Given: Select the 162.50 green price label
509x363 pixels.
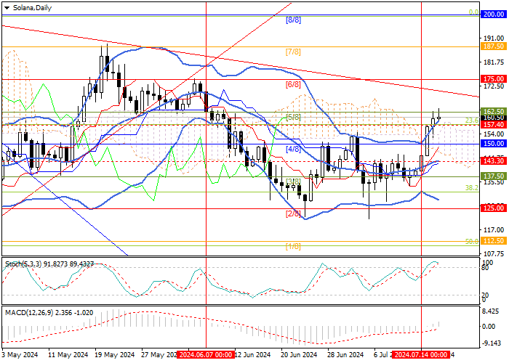Looking at the screenshot, I should point(494,111).
